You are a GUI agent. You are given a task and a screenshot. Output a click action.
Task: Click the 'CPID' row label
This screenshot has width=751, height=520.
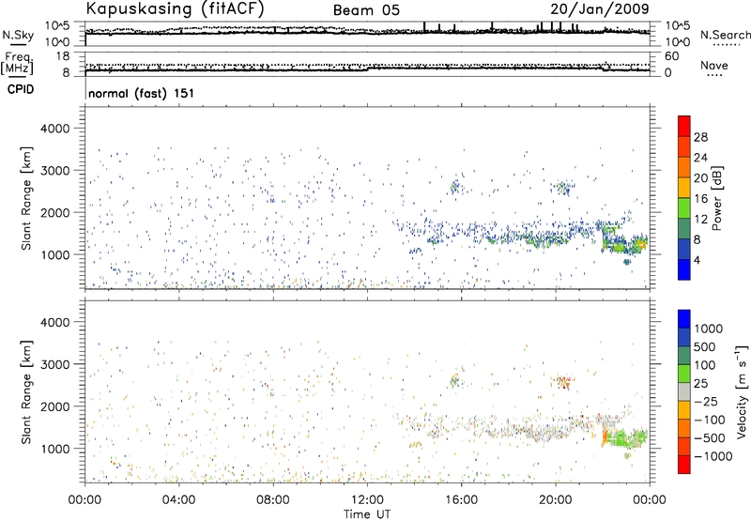pos(20,89)
